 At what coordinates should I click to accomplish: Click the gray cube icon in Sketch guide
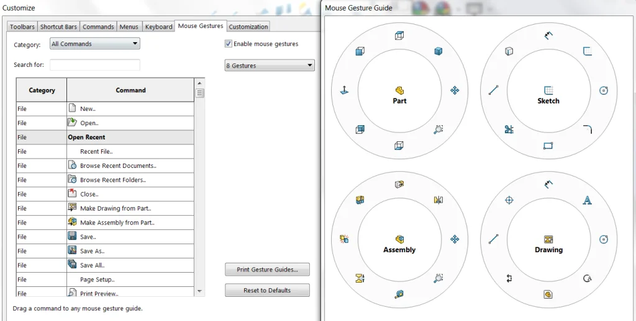pos(509,51)
